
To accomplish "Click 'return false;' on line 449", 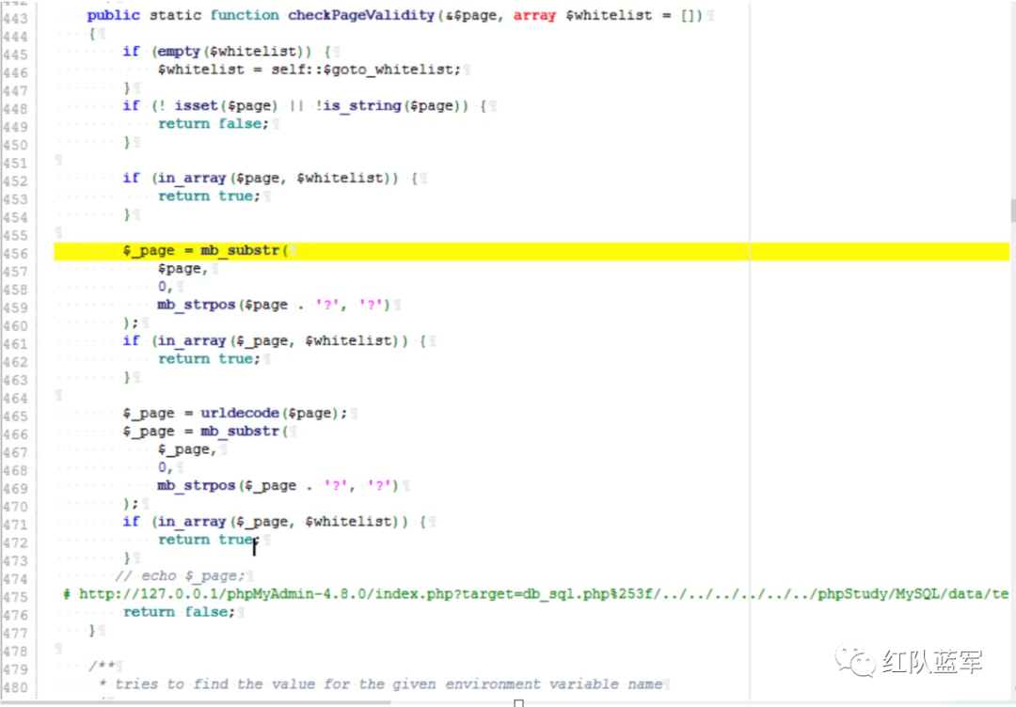I will (214, 124).
